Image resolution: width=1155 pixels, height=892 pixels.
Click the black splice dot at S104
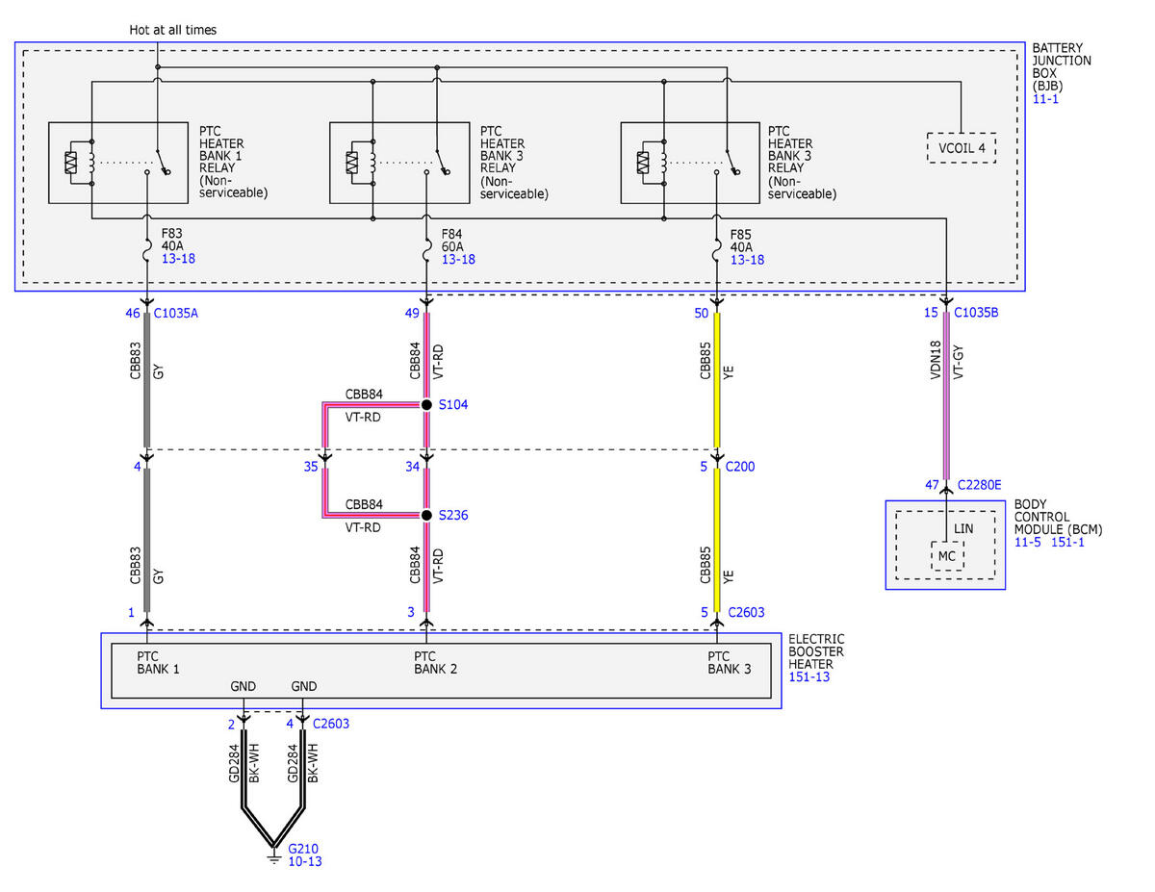coord(426,406)
